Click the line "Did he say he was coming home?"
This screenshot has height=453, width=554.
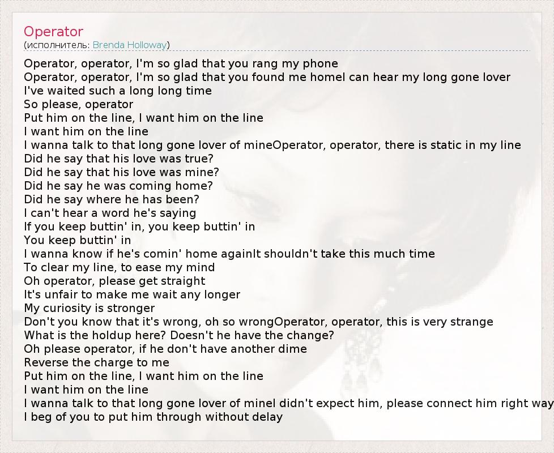pyautogui.click(x=118, y=186)
